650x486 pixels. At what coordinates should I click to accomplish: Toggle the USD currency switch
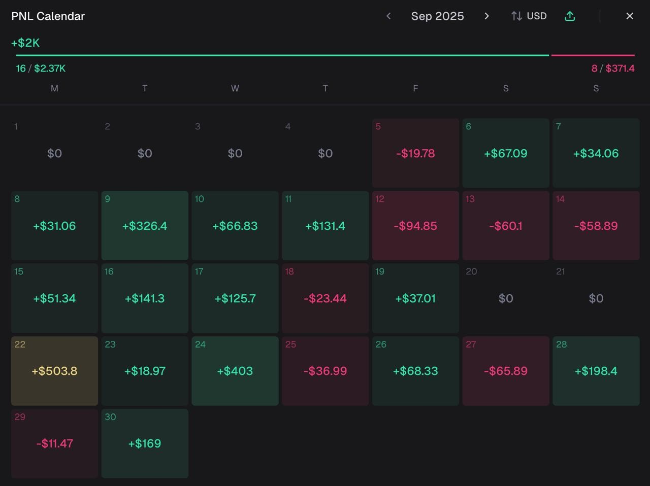pos(529,16)
